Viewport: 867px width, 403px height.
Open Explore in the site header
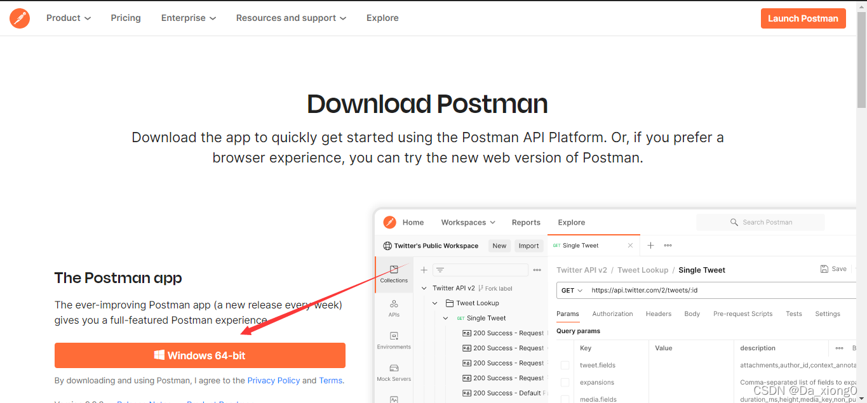click(382, 18)
